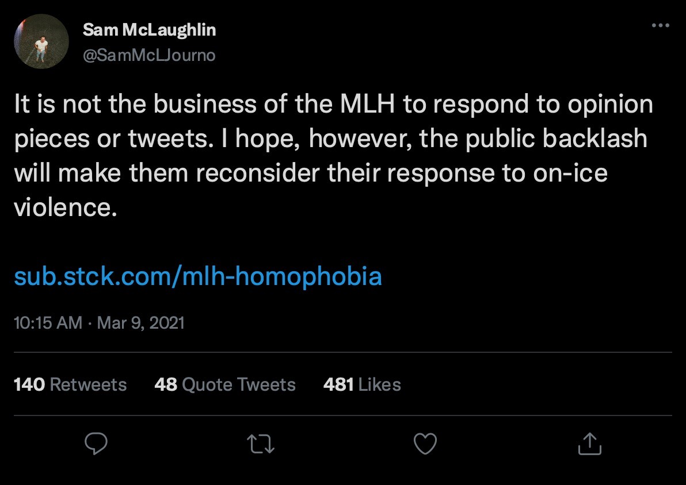Image resolution: width=686 pixels, height=485 pixels.
Task: Click the tweet's first line mentioning MLH
Action: pyautogui.click(x=333, y=105)
